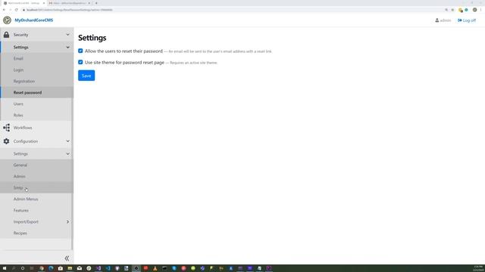
Task: Bookmark this page with the star icon
Action: 452,10
